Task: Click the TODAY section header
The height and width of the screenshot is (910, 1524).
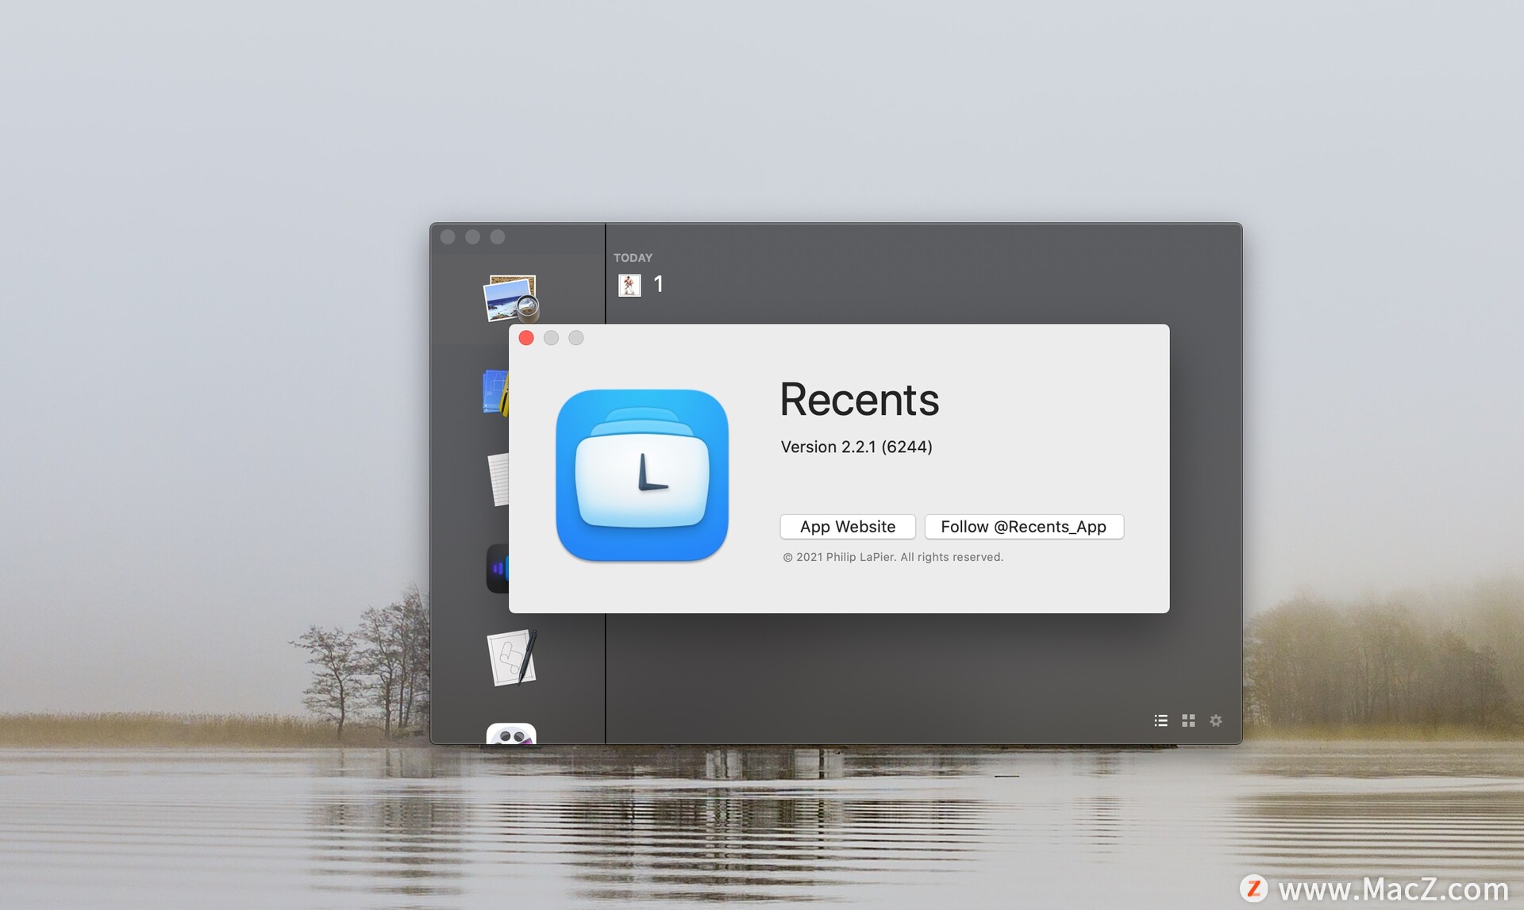Action: click(x=633, y=258)
